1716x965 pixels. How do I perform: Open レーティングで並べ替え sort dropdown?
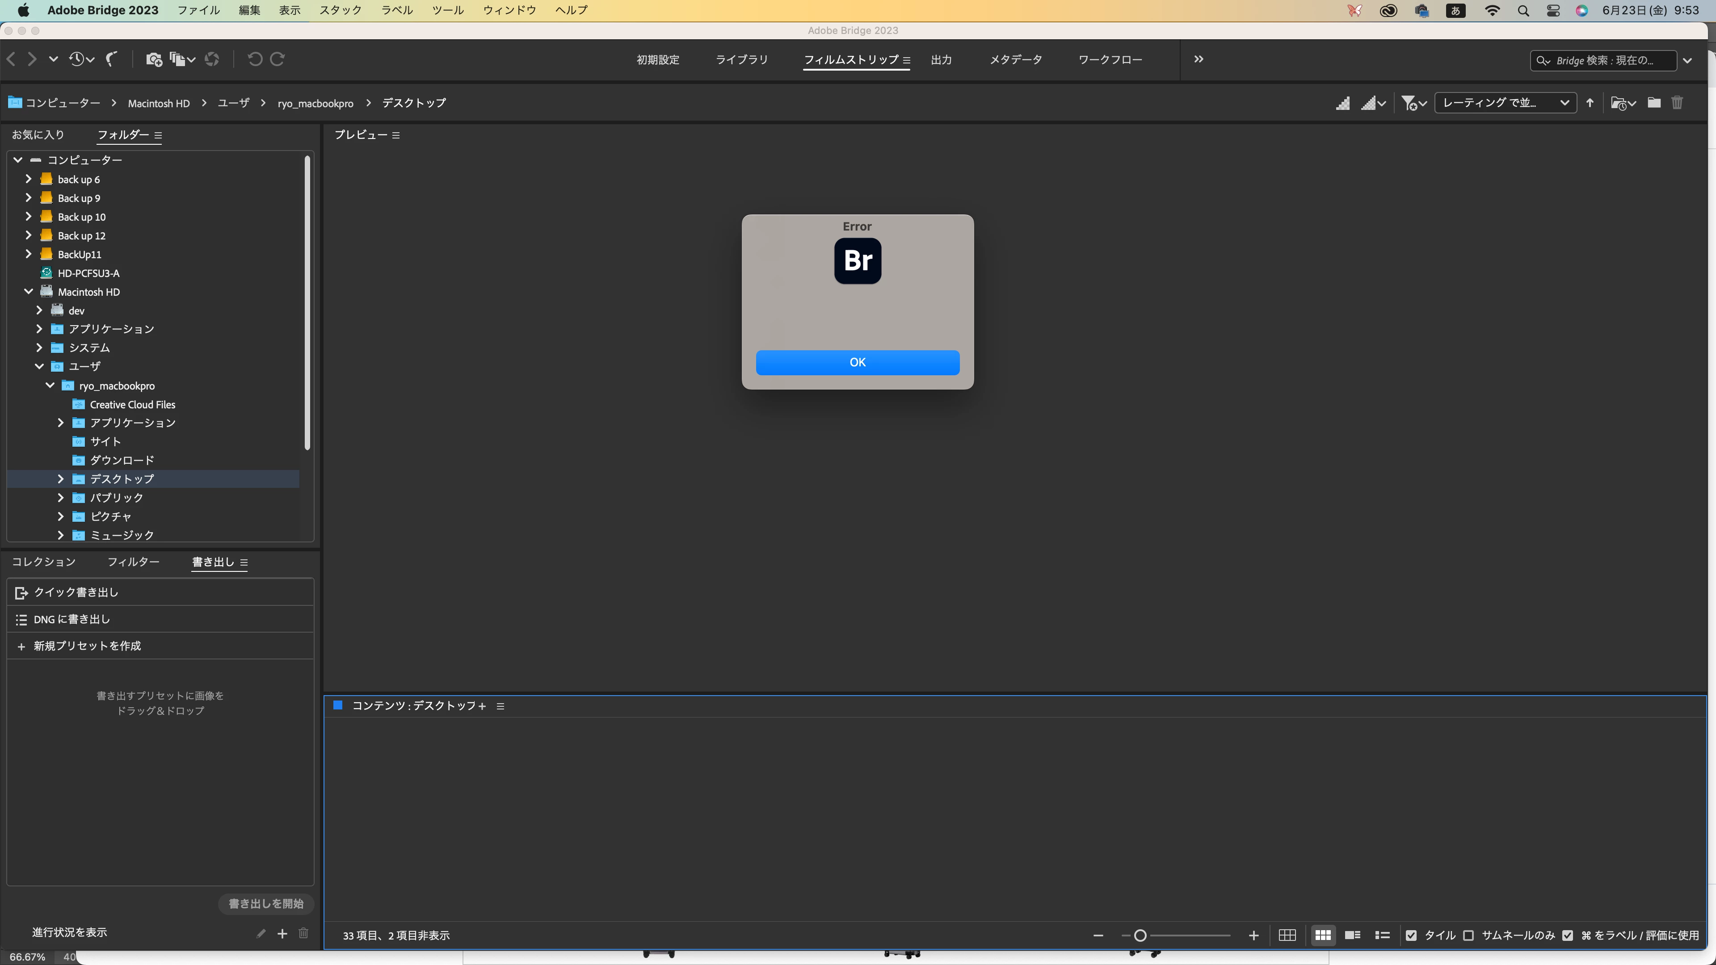pyautogui.click(x=1505, y=103)
